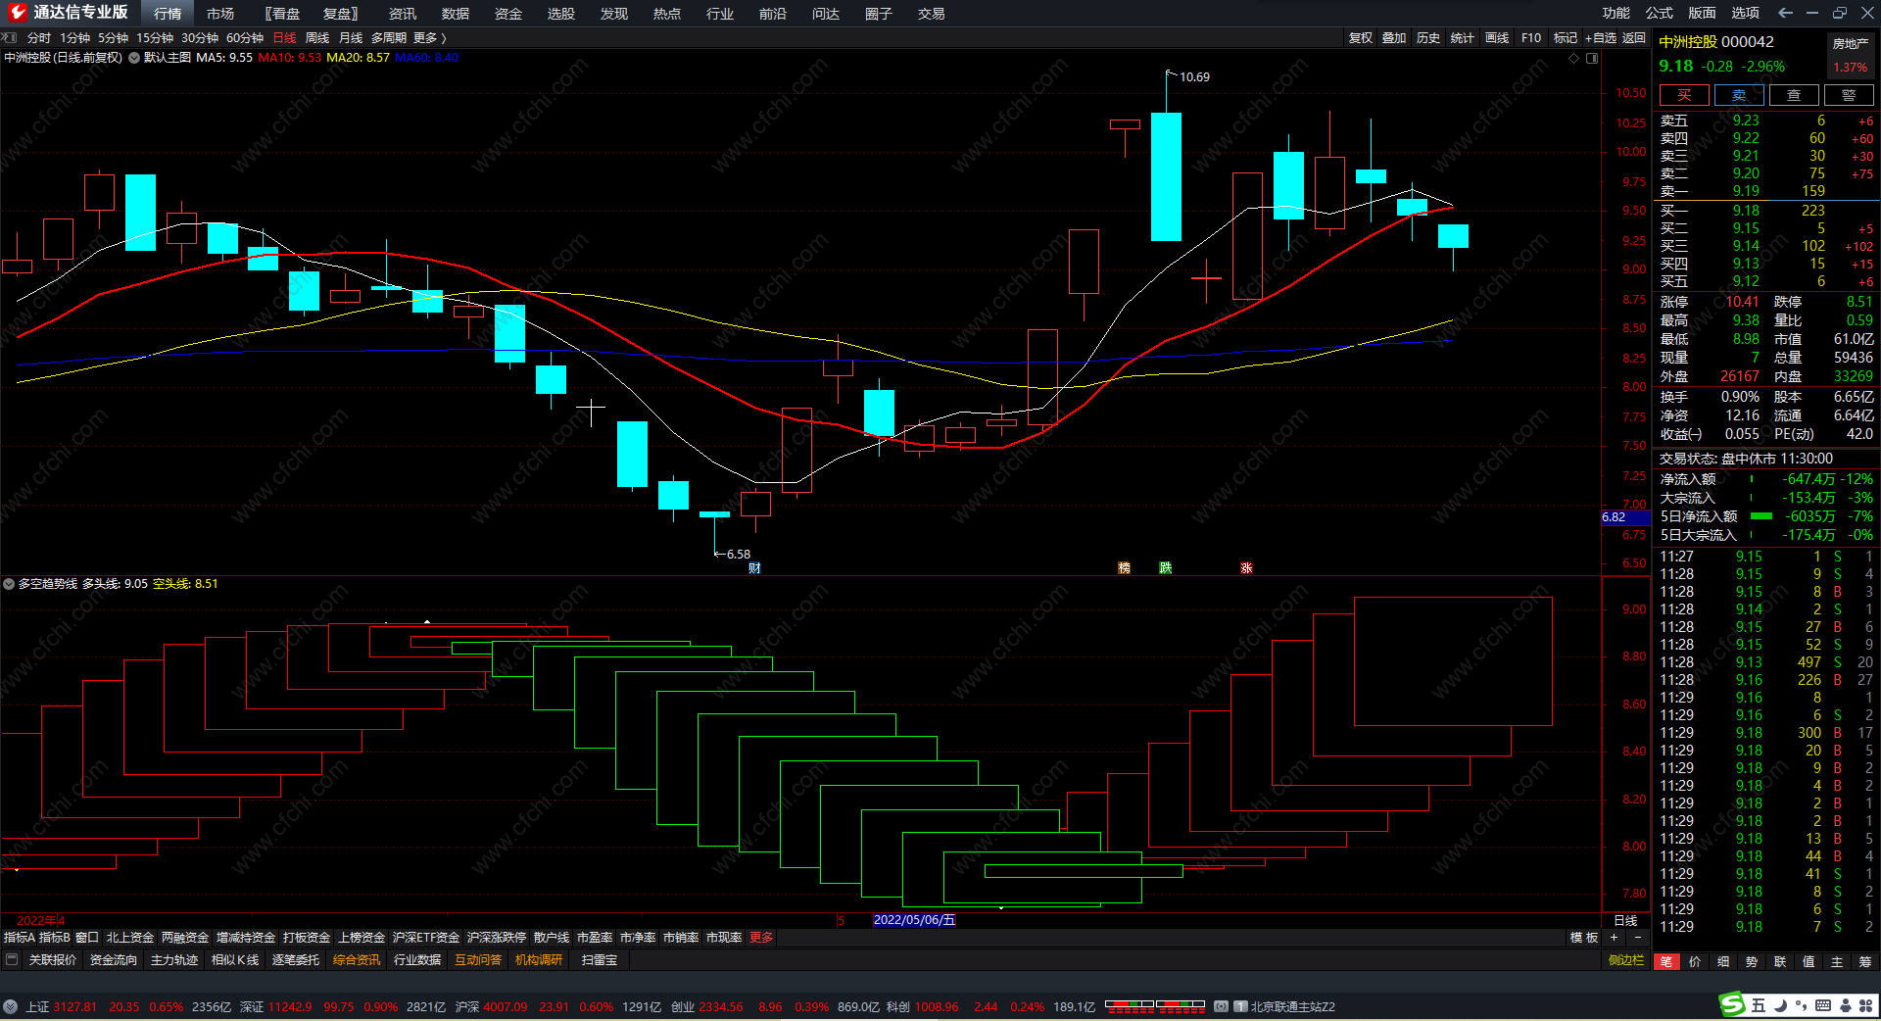The height and width of the screenshot is (1021, 1881).
Task: Switch bottom-right panel to 值 view
Action: pyautogui.click(x=1808, y=961)
